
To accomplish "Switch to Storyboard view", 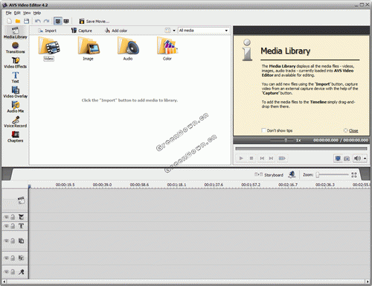I will pos(269,175).
